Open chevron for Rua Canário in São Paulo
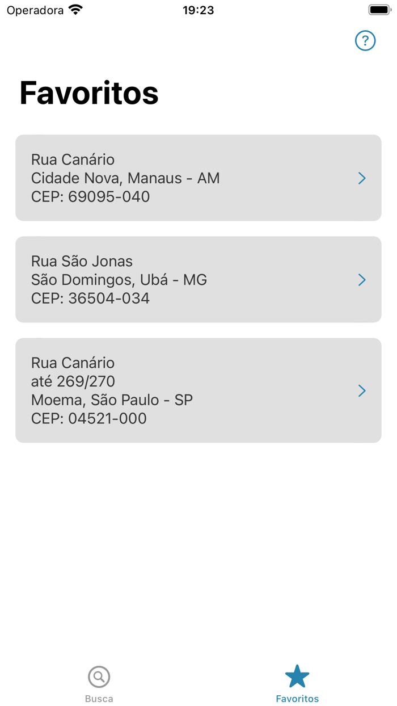The width and height of the screenshot is (397, 706). [362, 390]
